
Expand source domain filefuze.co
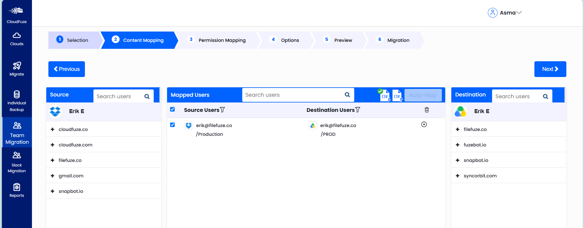(52, 160)
